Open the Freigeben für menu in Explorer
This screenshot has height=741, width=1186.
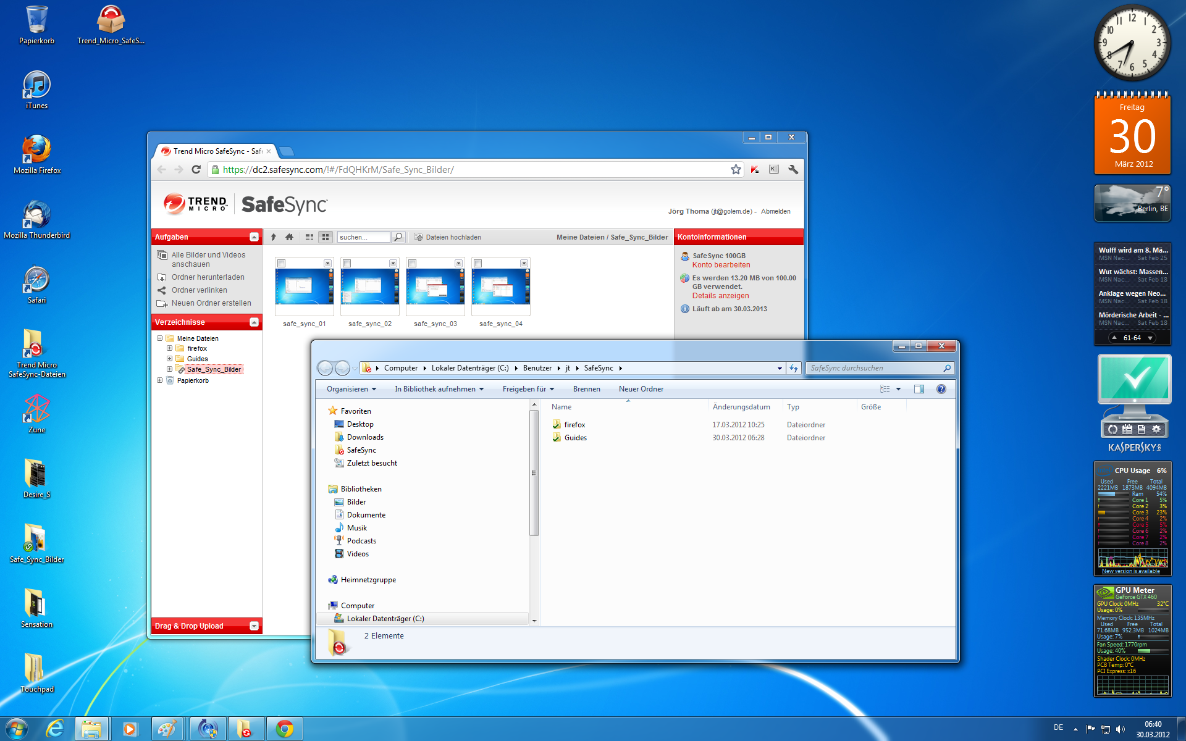pyautogui.click(x=528, y=388)
